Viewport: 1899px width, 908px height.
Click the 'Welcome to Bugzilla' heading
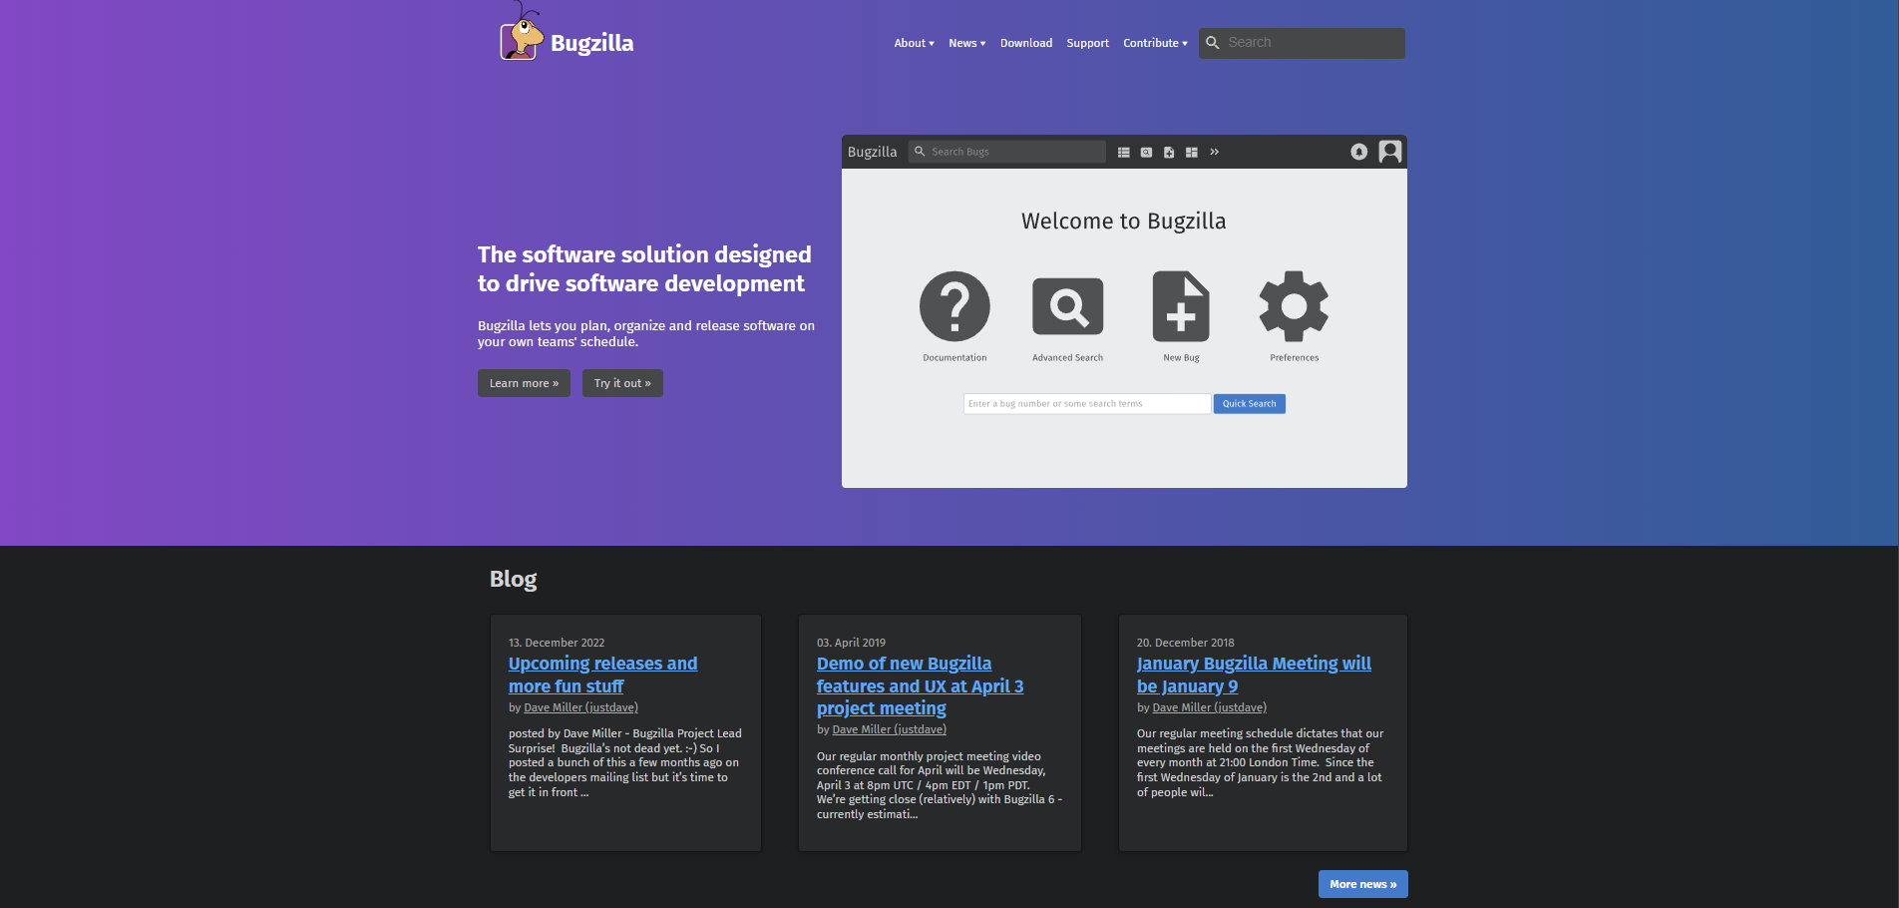coord(1124,222)
